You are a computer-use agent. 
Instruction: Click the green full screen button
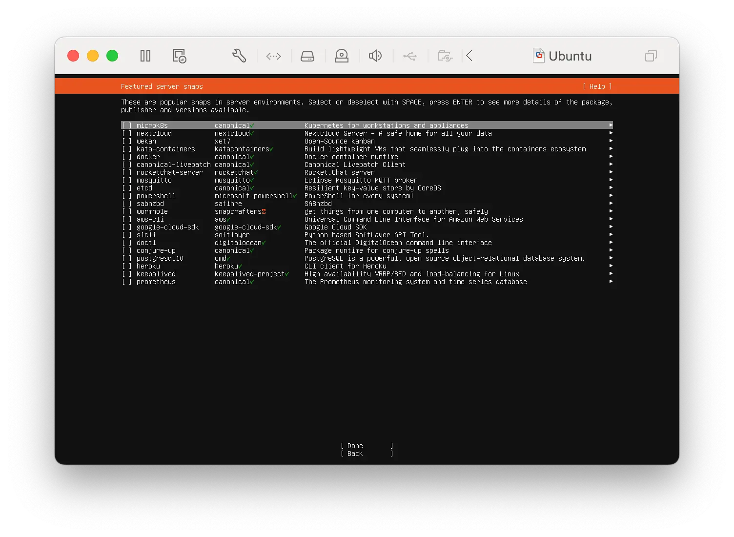pyautogui.click(x=112, y=56)
